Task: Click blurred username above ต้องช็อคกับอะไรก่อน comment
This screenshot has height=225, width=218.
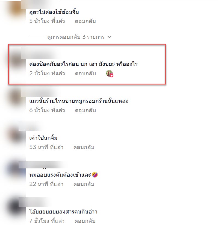Action: tap(40, 53)
